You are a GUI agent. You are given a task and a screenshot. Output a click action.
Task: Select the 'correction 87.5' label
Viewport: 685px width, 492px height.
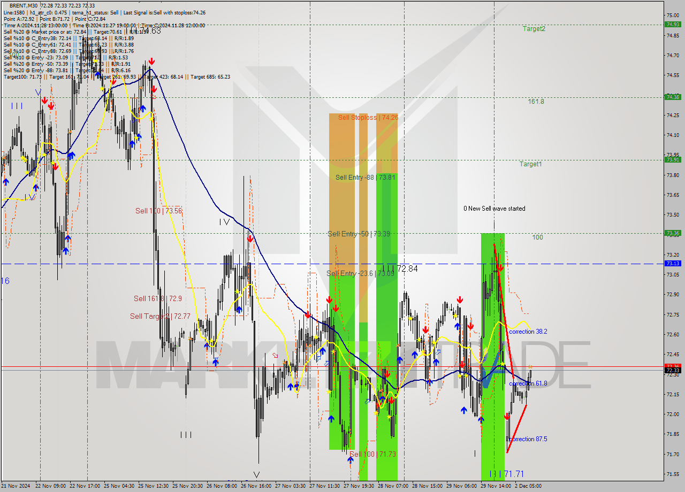click(x=528, y=439)
